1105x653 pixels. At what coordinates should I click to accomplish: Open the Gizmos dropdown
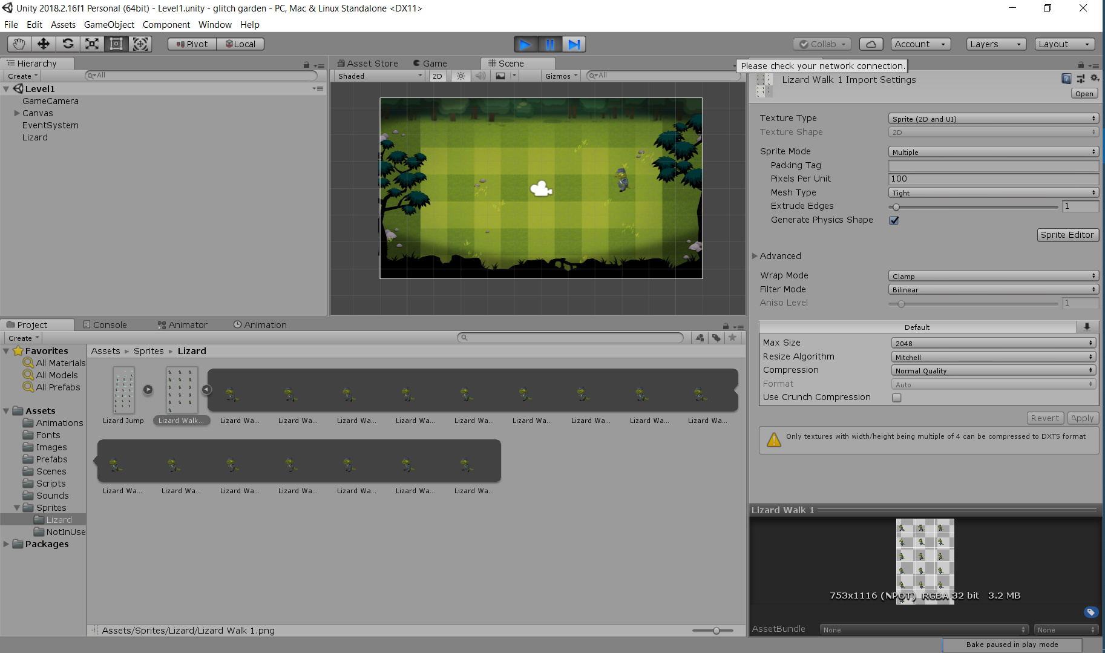click(562, 76)
